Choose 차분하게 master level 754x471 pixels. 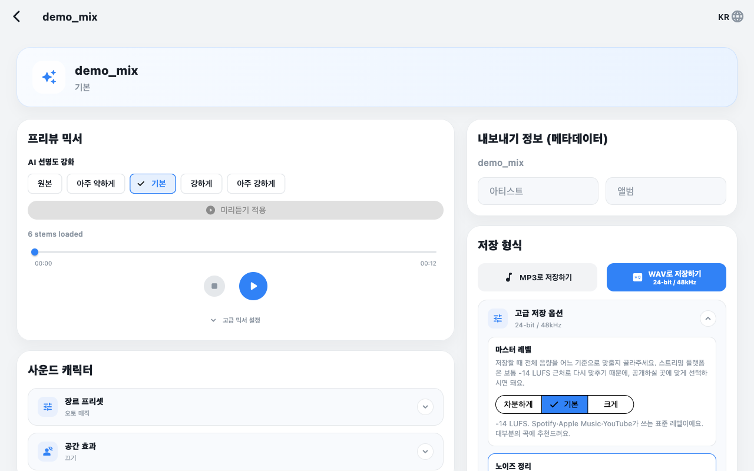pos(518,404)
